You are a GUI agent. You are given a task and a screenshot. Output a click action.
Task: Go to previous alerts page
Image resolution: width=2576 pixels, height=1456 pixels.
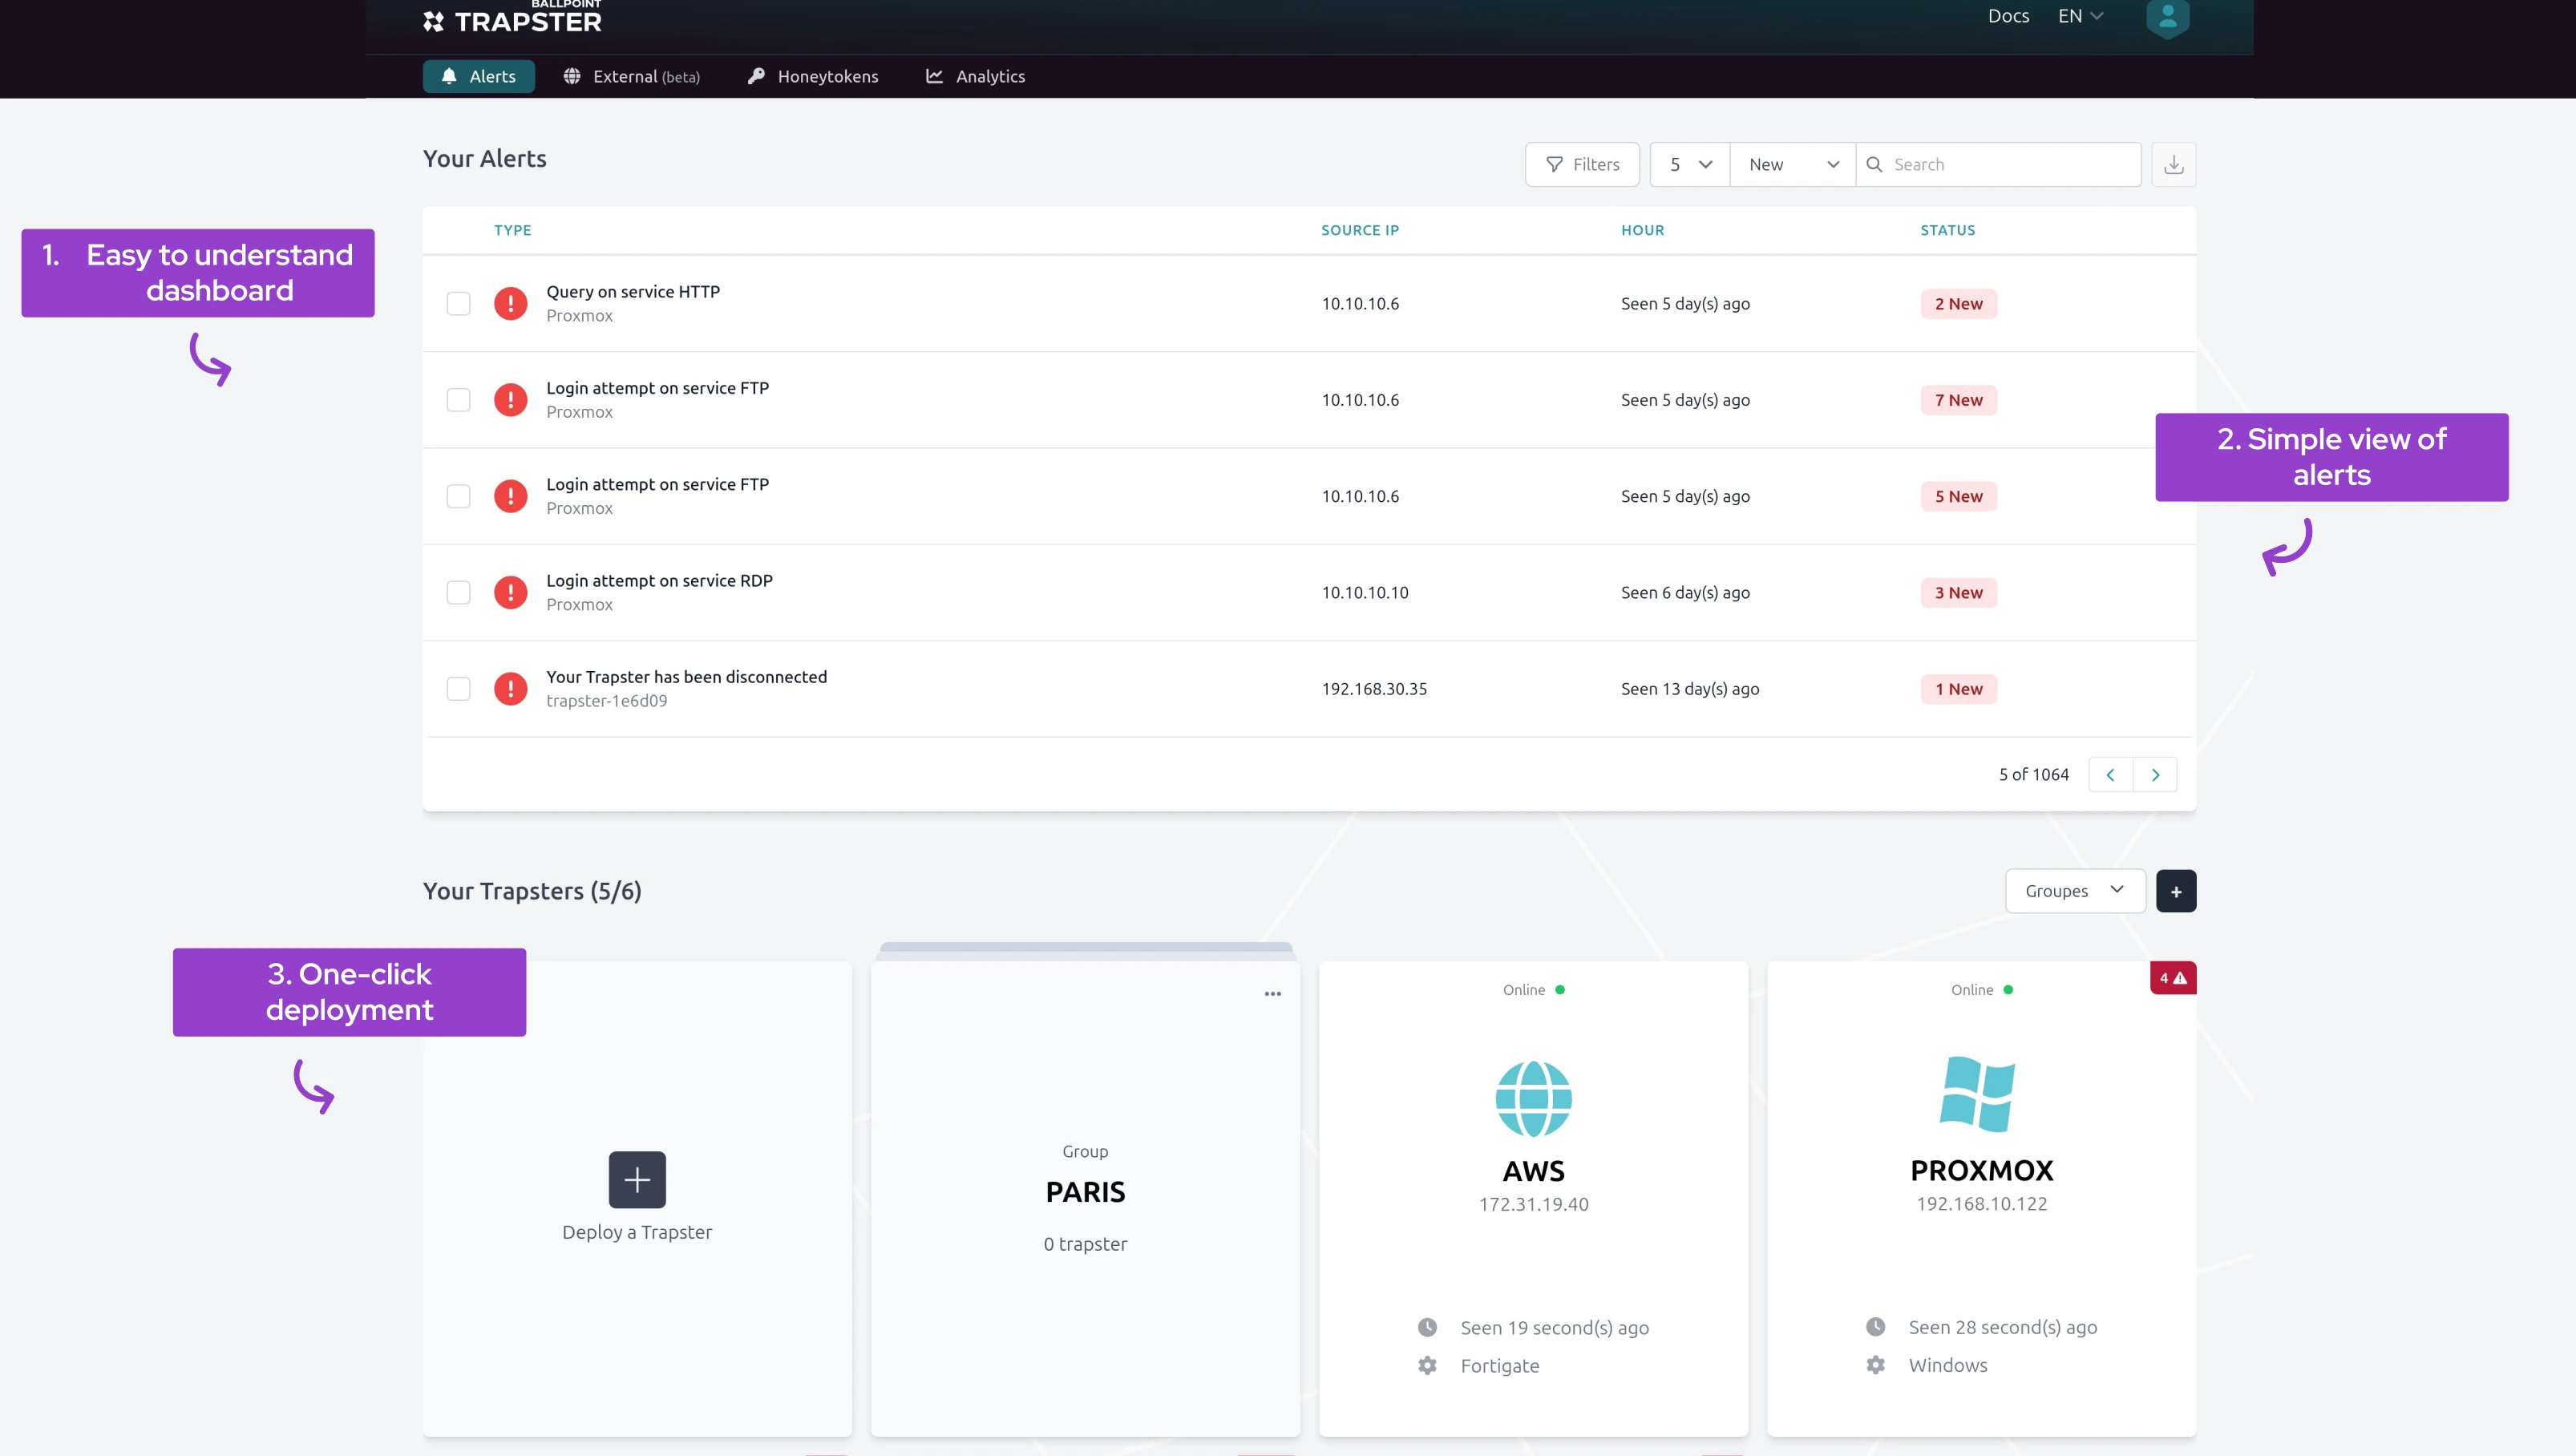click(x=2110, y=775)
